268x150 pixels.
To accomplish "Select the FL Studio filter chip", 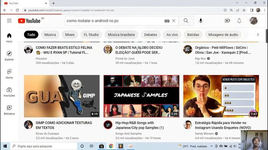I will [x=91, y=35].
